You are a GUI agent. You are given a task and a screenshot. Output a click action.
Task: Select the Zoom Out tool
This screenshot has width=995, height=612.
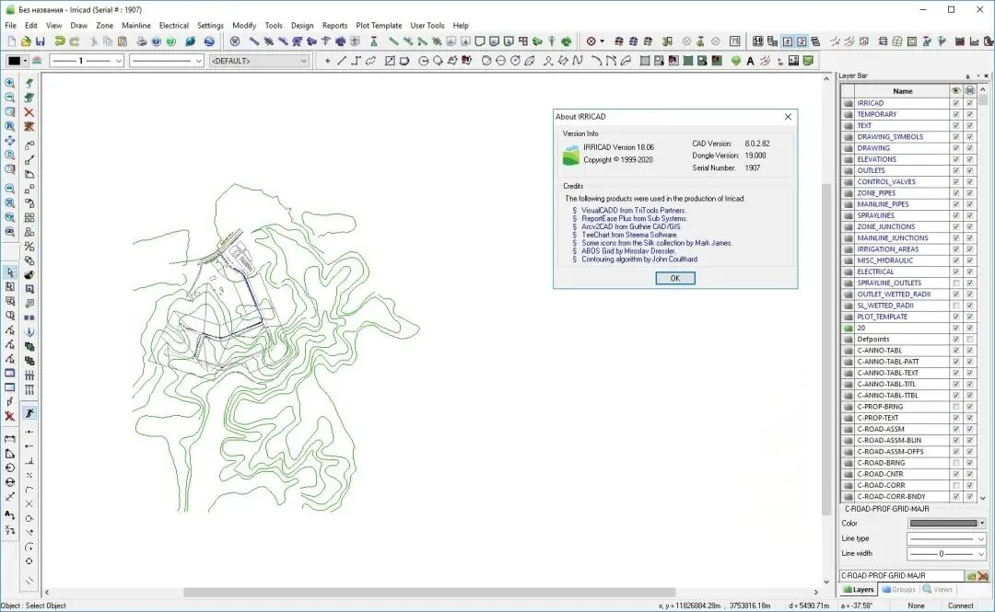pyautogui.click(x=9, y=97)
